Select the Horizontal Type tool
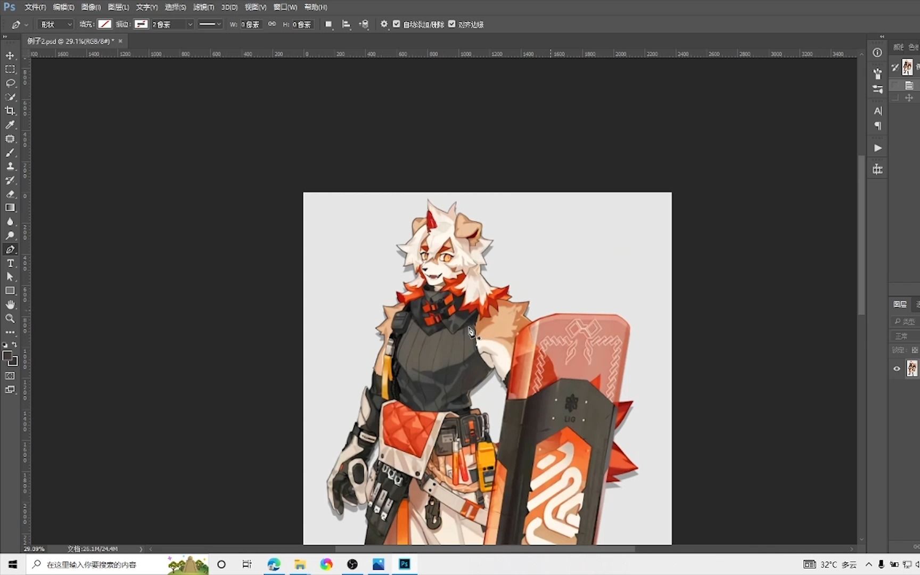 (10, 263)
